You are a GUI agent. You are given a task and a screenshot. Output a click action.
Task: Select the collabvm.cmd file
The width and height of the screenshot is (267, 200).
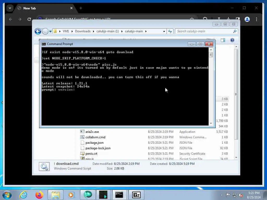(x=95, y=137)
